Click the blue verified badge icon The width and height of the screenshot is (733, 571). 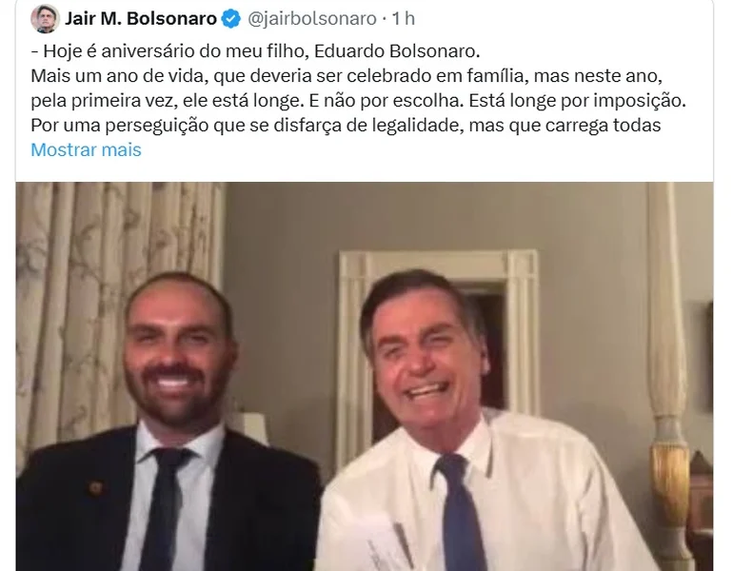coord(231,19)
